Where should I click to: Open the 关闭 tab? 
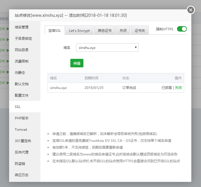click(x=123, y=30)
